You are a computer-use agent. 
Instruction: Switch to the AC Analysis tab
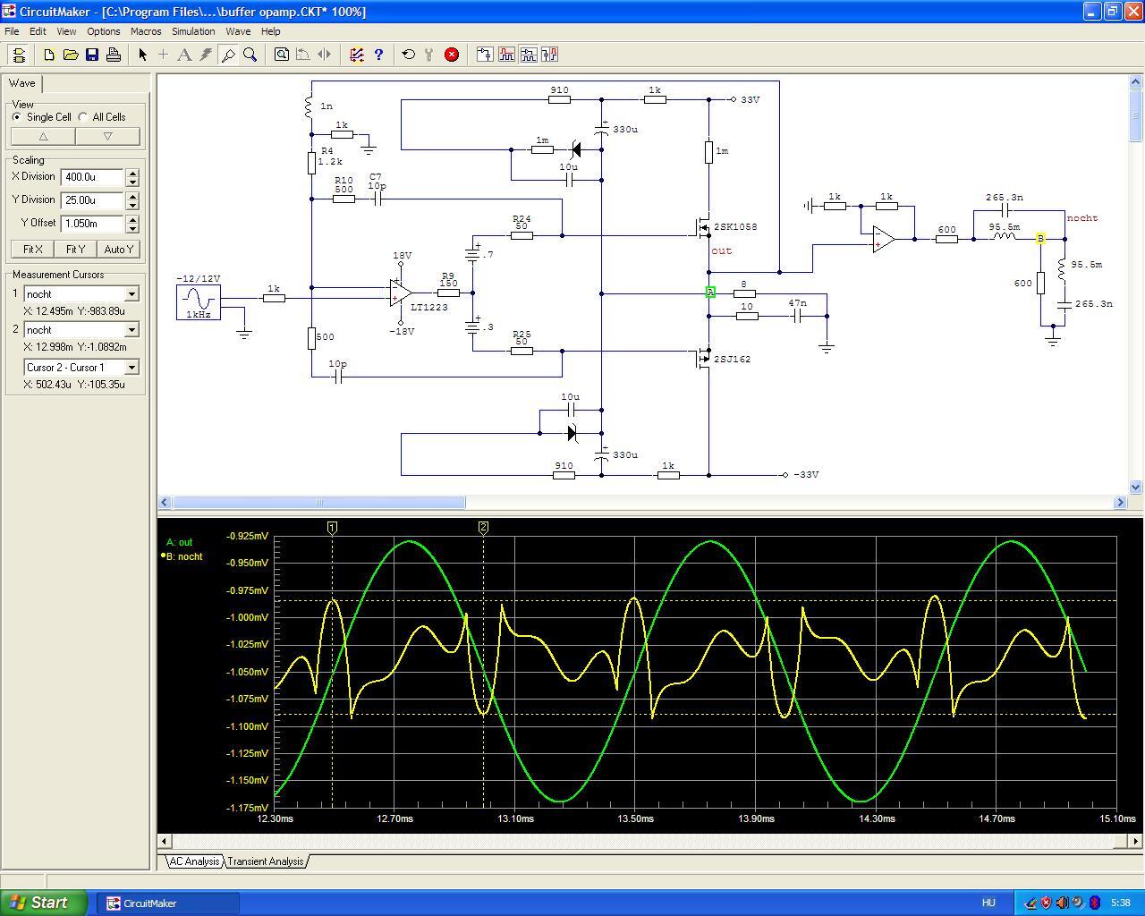194,861
